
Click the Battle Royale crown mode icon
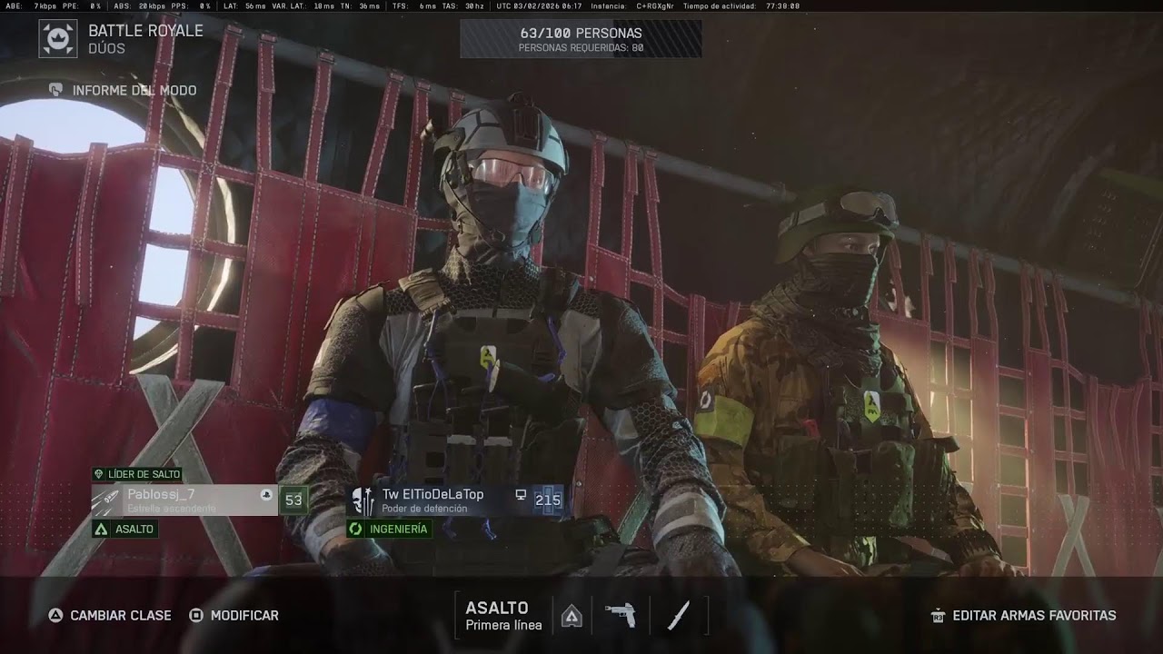point(58,39)
